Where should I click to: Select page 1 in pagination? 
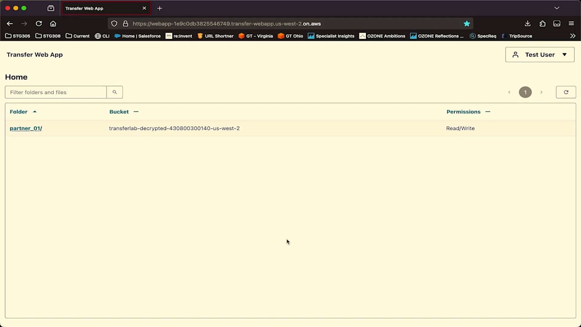[x=525, y=92]
